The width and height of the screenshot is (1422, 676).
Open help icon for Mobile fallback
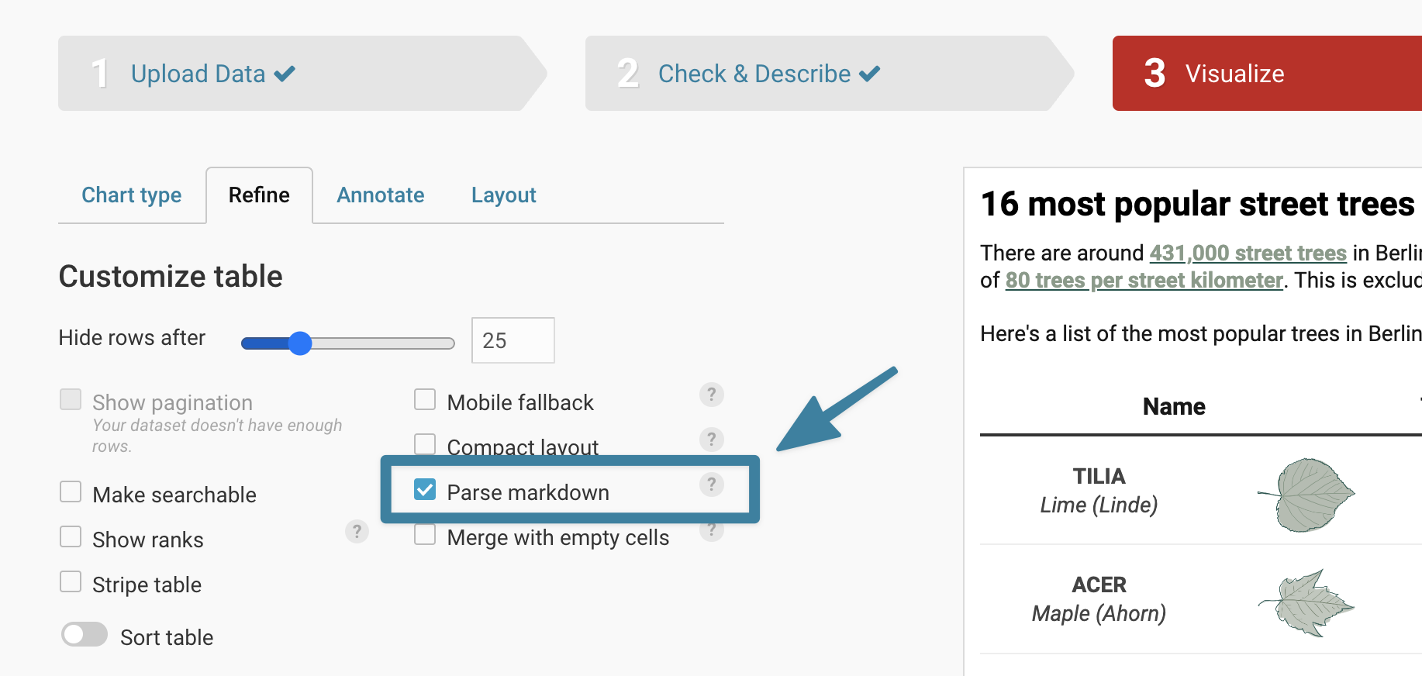click(711, 395)
